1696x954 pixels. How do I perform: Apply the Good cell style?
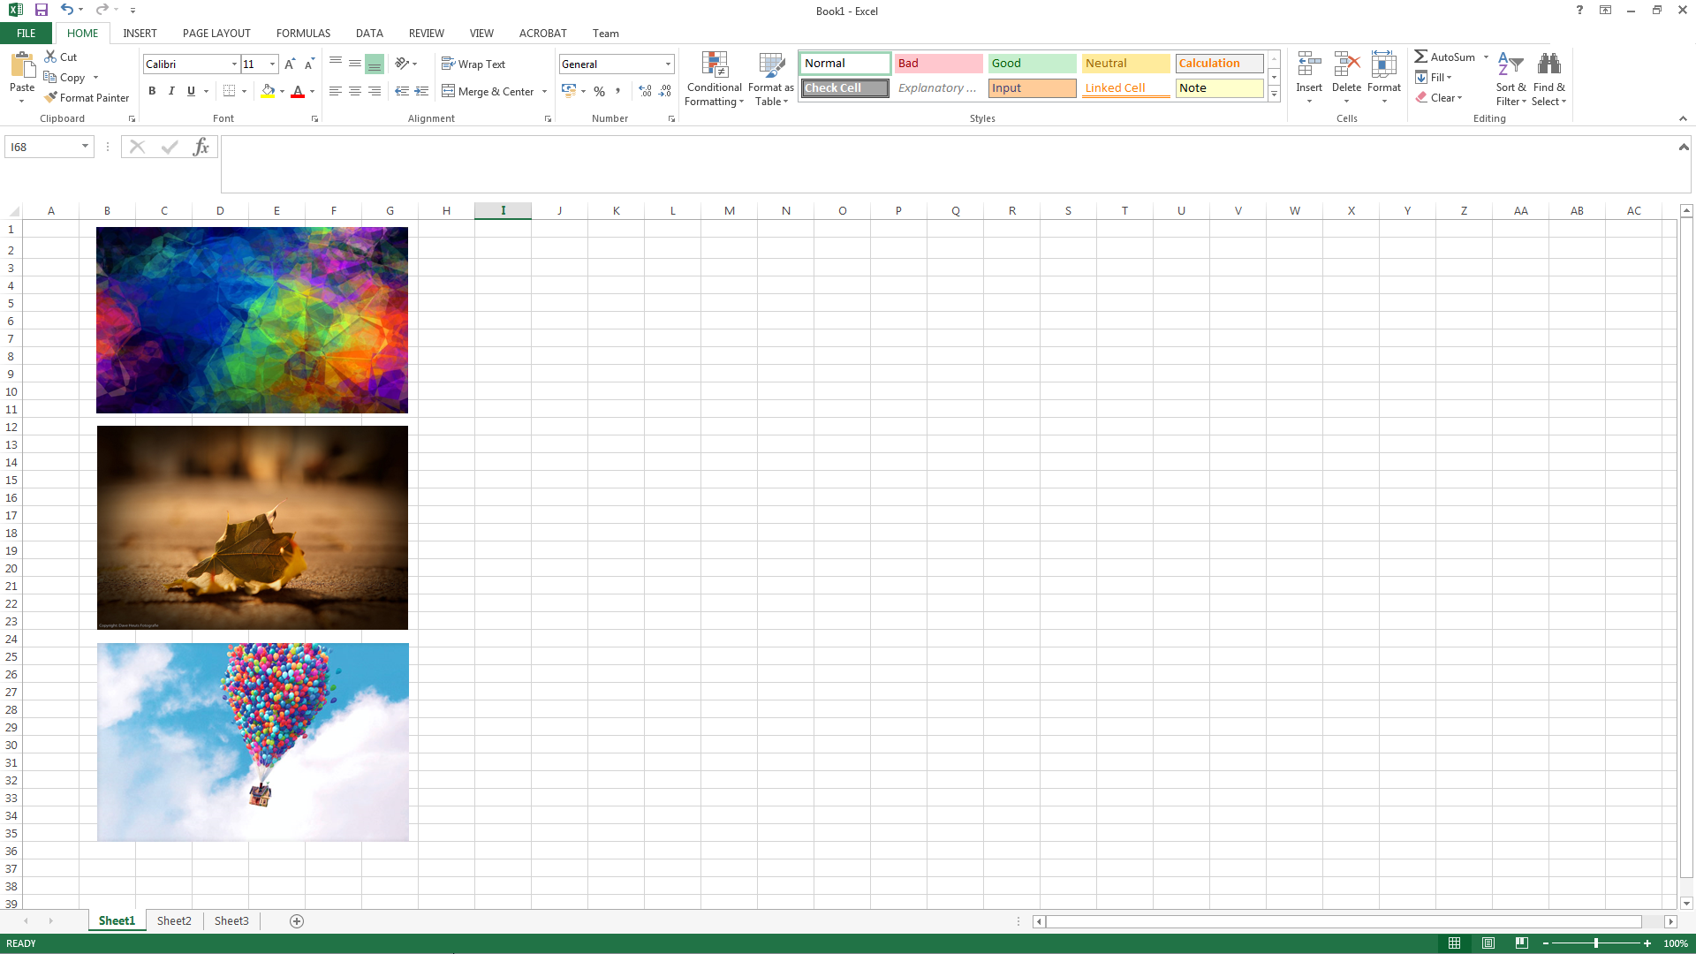(x=1031, y=63)
